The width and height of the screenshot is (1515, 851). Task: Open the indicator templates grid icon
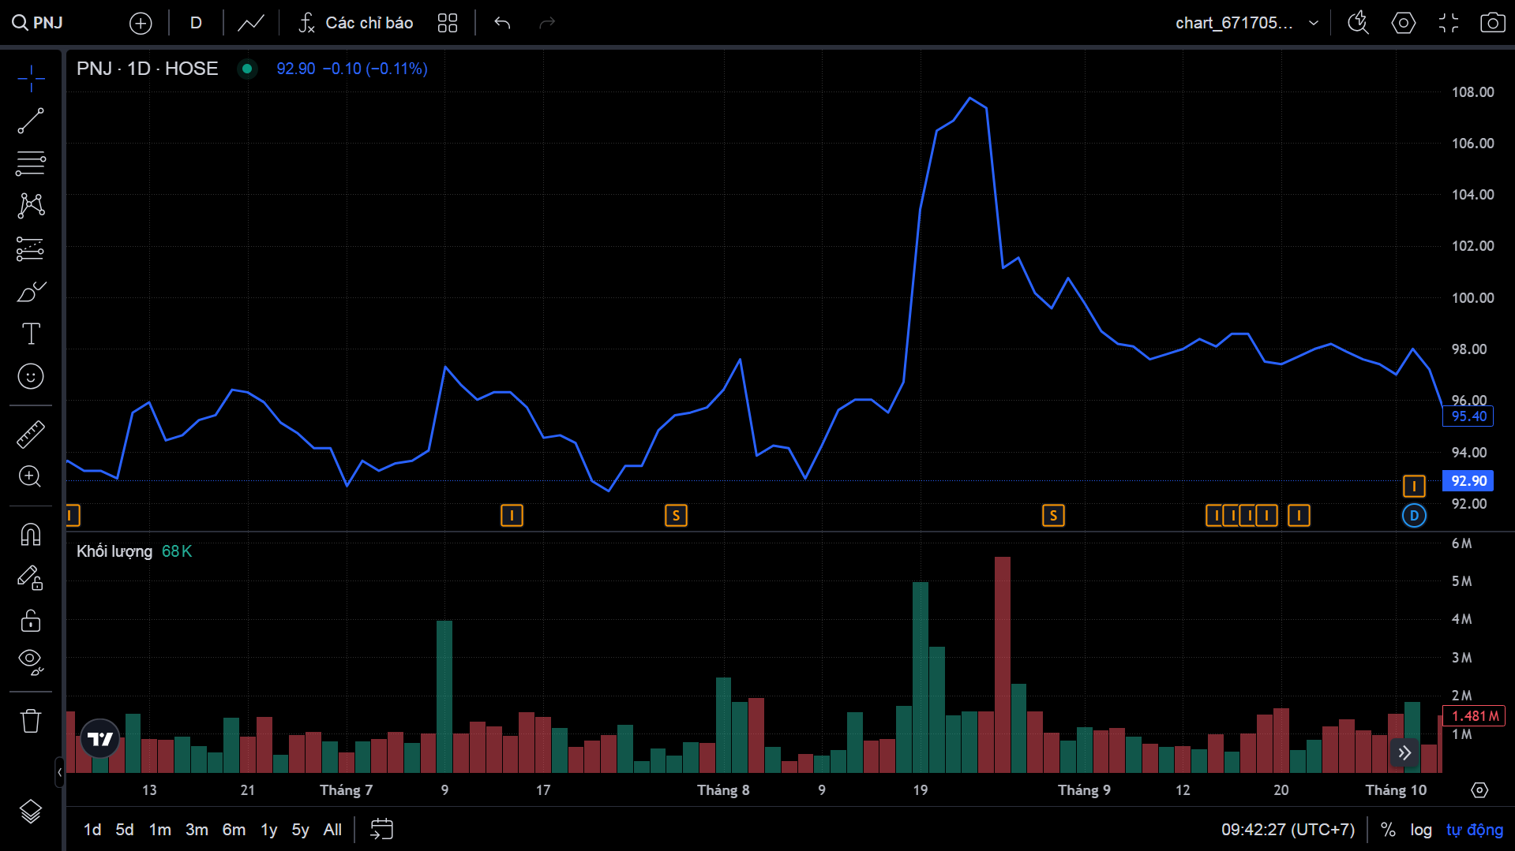point(448,23)
